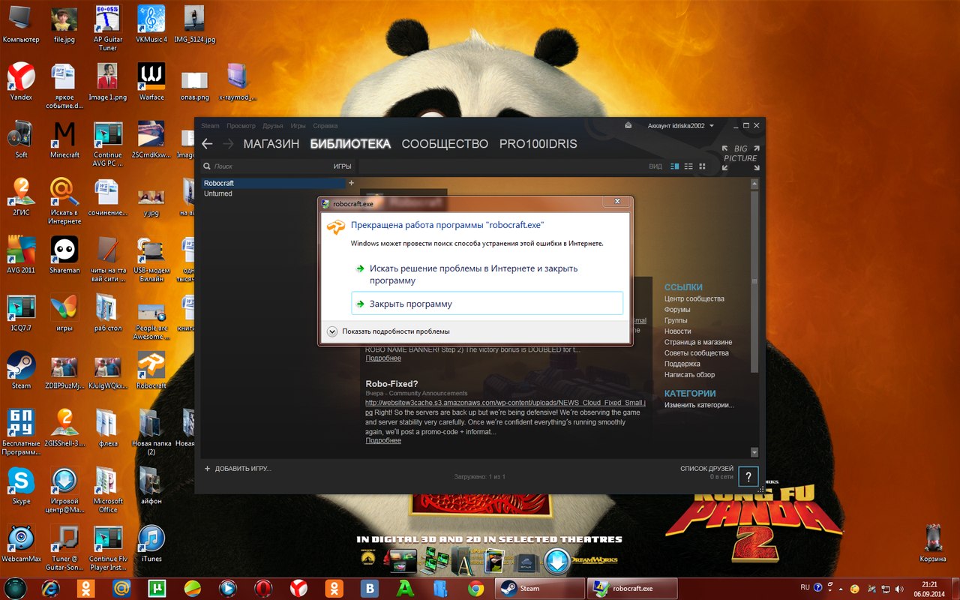Open Компьютер desktop icon
Viewport: 960px width, 600px height.
pos(21,23)
